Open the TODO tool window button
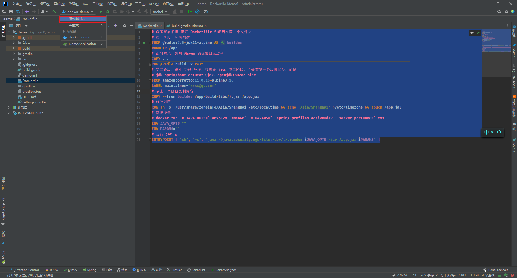The image size is (517, 278). tap(52, 270)
